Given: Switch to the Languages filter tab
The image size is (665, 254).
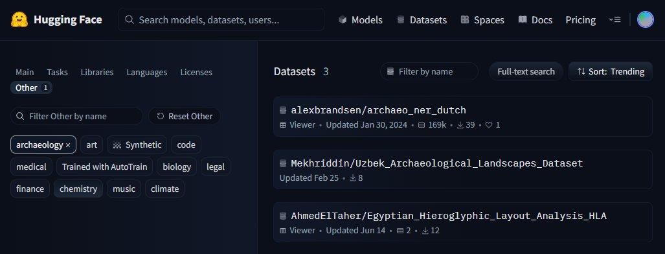Looking at the screenshot, I should [147, 72].
